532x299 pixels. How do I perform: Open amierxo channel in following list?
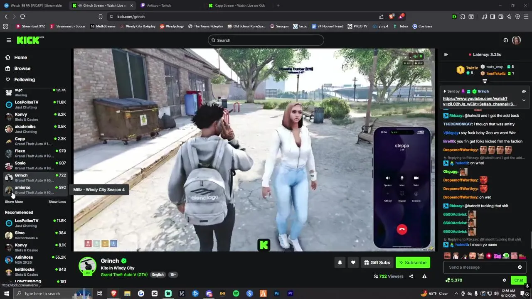[x=35, y=190]
